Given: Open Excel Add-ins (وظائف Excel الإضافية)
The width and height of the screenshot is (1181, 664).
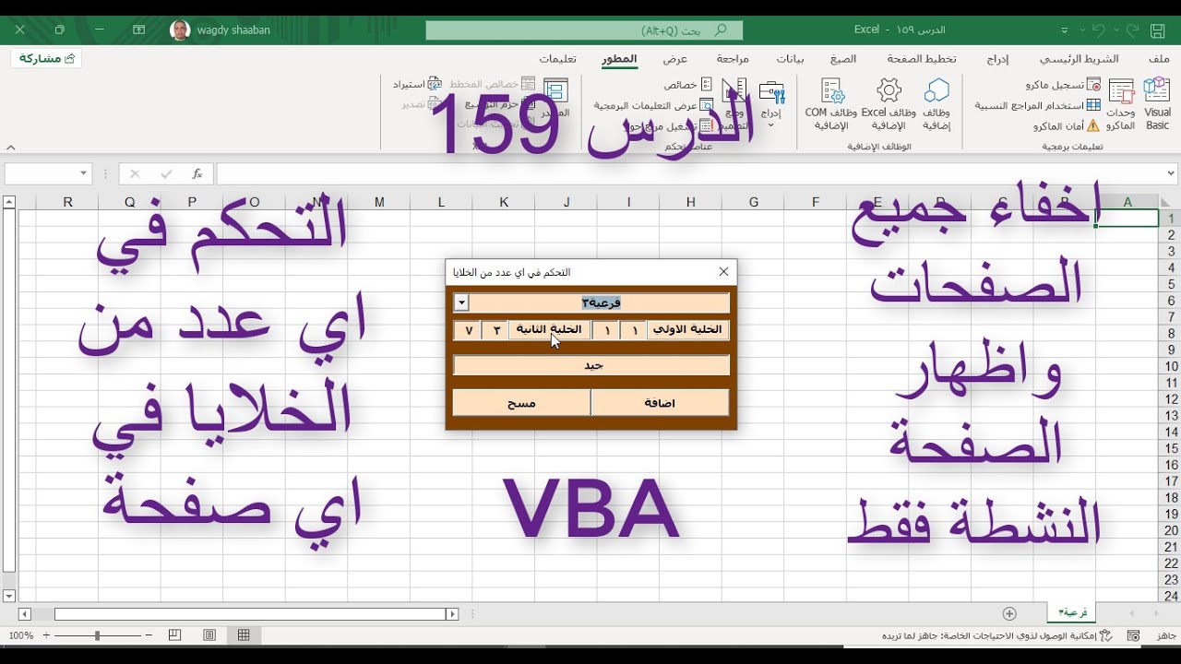Looking at the screenshot, I should (889, 103).
